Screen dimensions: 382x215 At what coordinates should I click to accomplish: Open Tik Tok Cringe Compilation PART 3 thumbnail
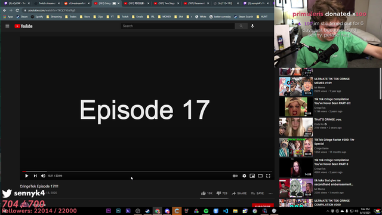pyautogui.click(x=296, y=168)
